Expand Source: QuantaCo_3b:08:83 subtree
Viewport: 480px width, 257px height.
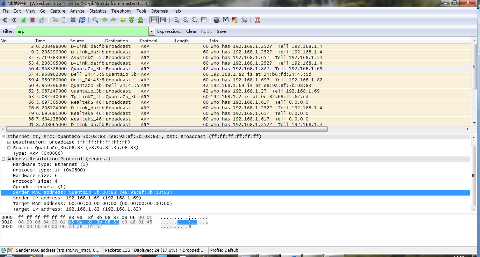[9, 148]
